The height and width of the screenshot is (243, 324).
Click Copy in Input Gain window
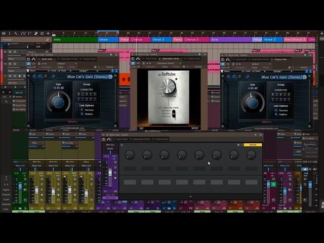point(60,67)
